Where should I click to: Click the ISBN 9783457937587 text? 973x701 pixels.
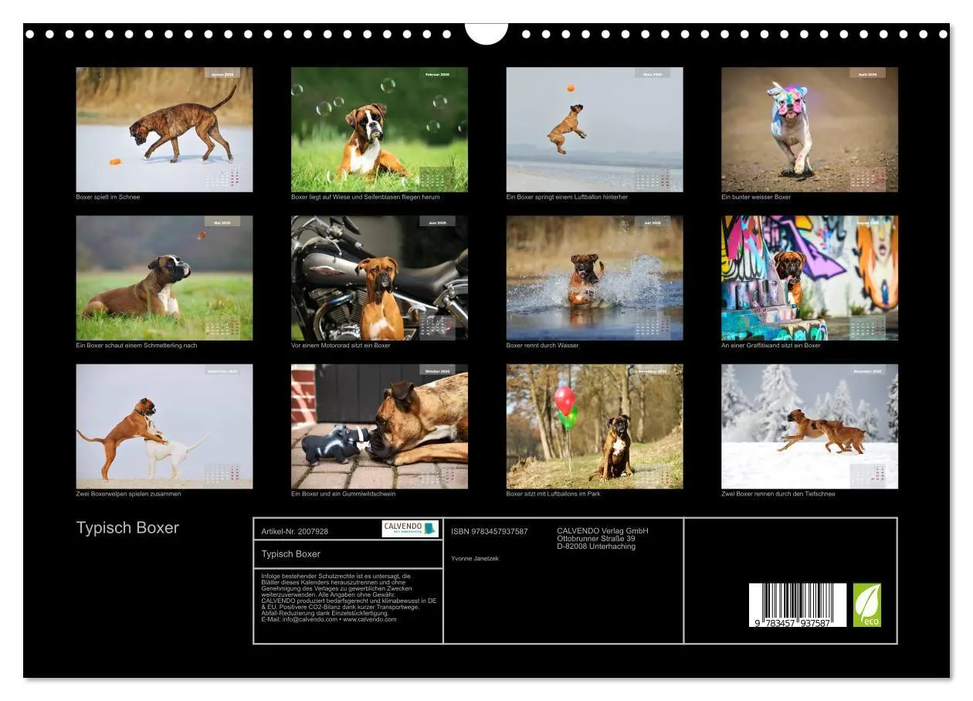(x=490, y=531)
